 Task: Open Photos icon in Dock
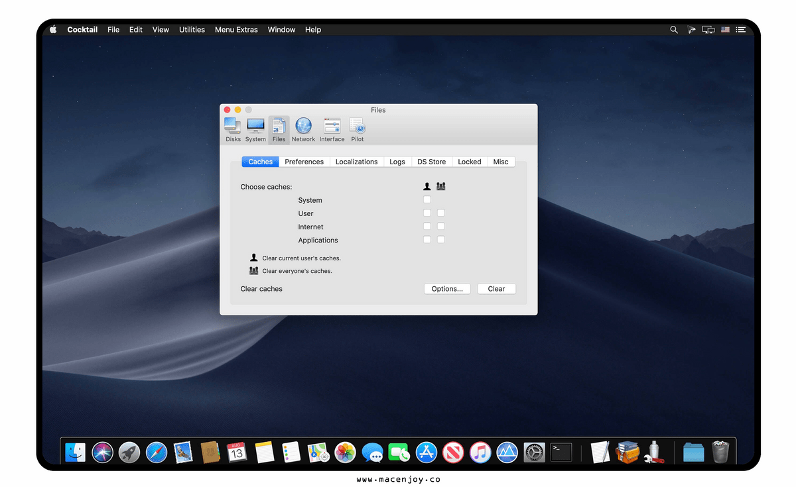[345, 453]
